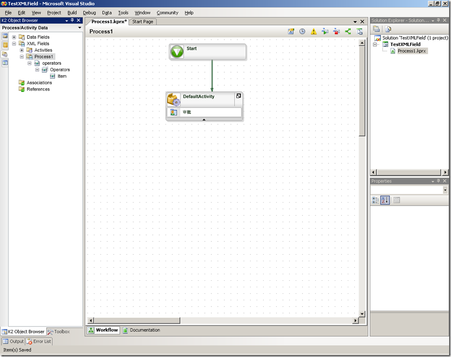Image resolution: width=451 pixels, height=357 pixels.
Task: Open the K2 Object Browser window position menu
Action: (67, 20)
